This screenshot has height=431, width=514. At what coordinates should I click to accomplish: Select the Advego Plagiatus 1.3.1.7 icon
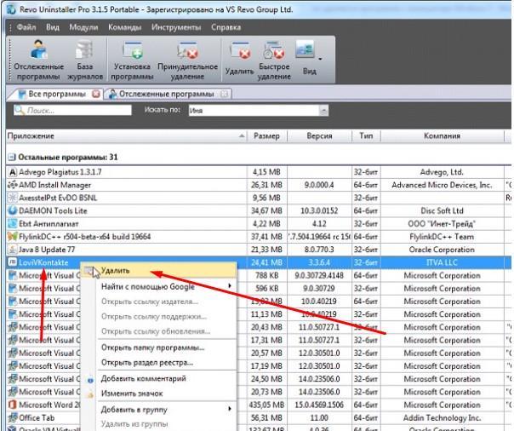12,172
